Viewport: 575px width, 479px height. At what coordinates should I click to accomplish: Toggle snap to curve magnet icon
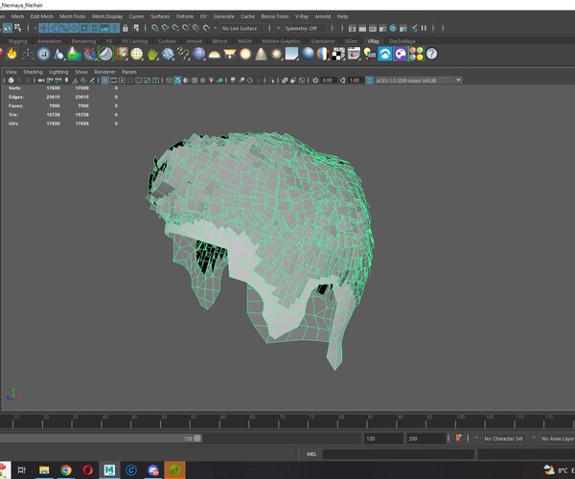(x=166, y=28)
